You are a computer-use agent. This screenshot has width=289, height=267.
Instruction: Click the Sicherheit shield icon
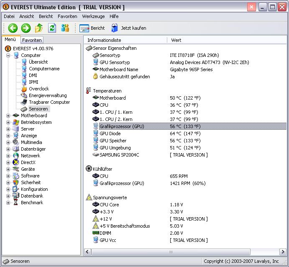(x=16, y=182)
